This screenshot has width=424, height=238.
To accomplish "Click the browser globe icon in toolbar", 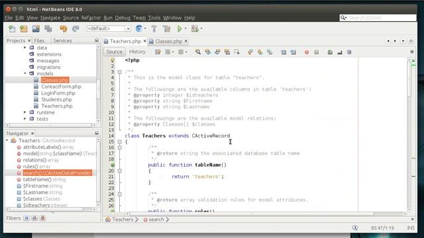I will click(x=138, y=28).
